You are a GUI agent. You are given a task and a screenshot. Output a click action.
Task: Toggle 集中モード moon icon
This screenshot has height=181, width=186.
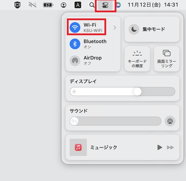(134, 29)
